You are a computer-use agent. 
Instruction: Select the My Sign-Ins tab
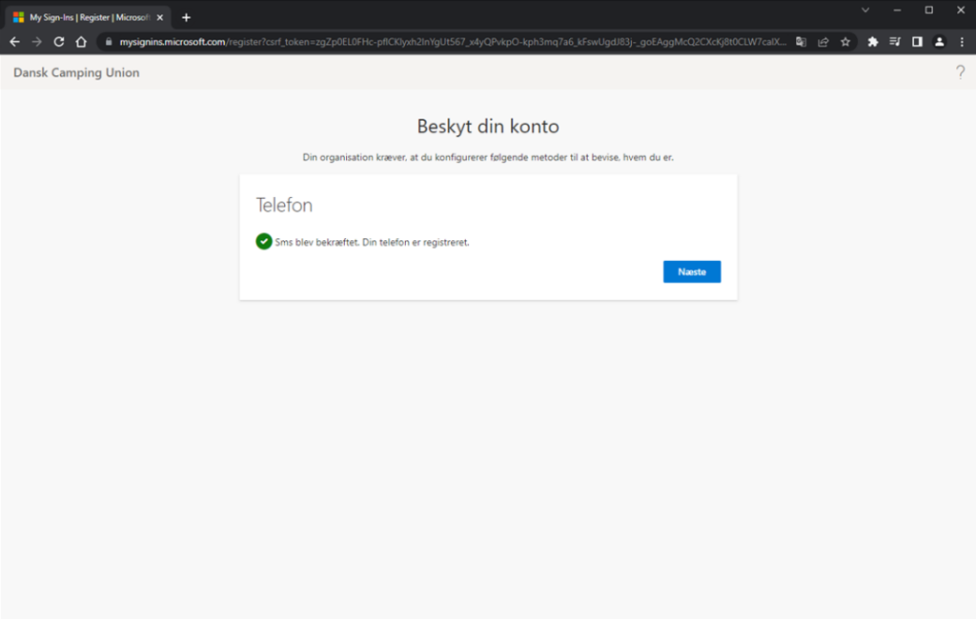click(x=86, y=17)
